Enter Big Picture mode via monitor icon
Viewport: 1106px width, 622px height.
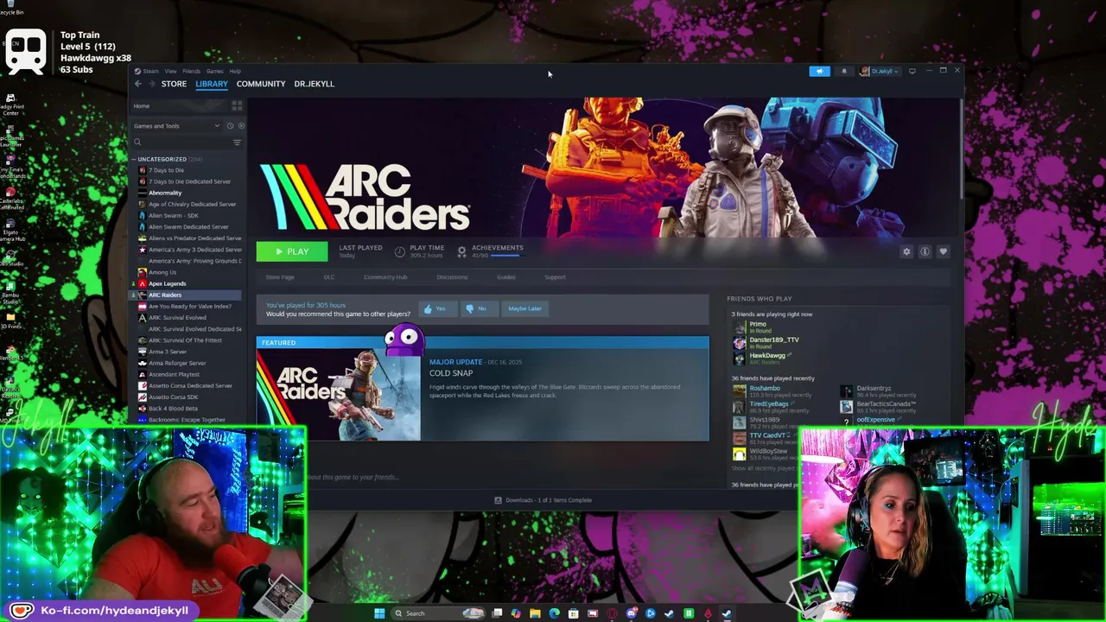[912, 71]
